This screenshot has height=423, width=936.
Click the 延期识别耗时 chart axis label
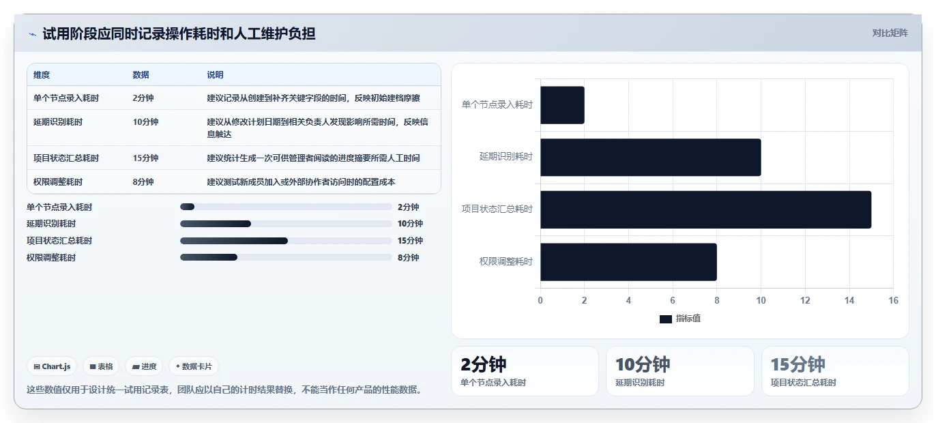click(506, 157)
